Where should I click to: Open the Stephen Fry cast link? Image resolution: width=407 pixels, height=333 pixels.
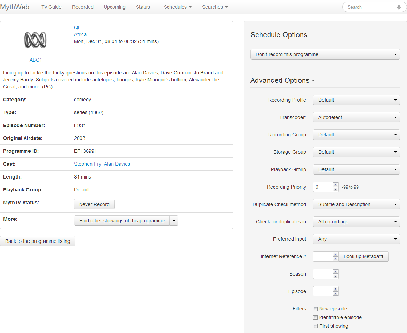[88, 164]
